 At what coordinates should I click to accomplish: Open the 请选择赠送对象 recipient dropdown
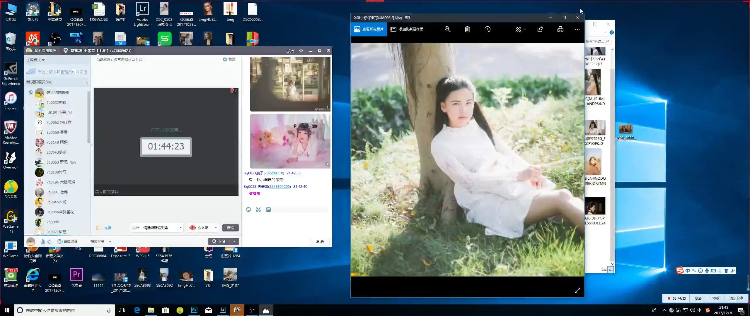158,228
